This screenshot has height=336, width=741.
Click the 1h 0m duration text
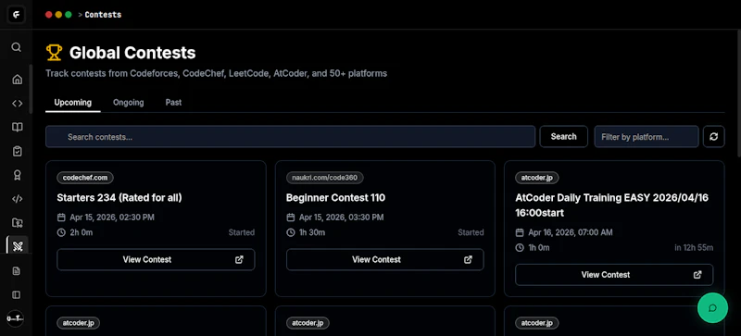[x=539, y=248]
